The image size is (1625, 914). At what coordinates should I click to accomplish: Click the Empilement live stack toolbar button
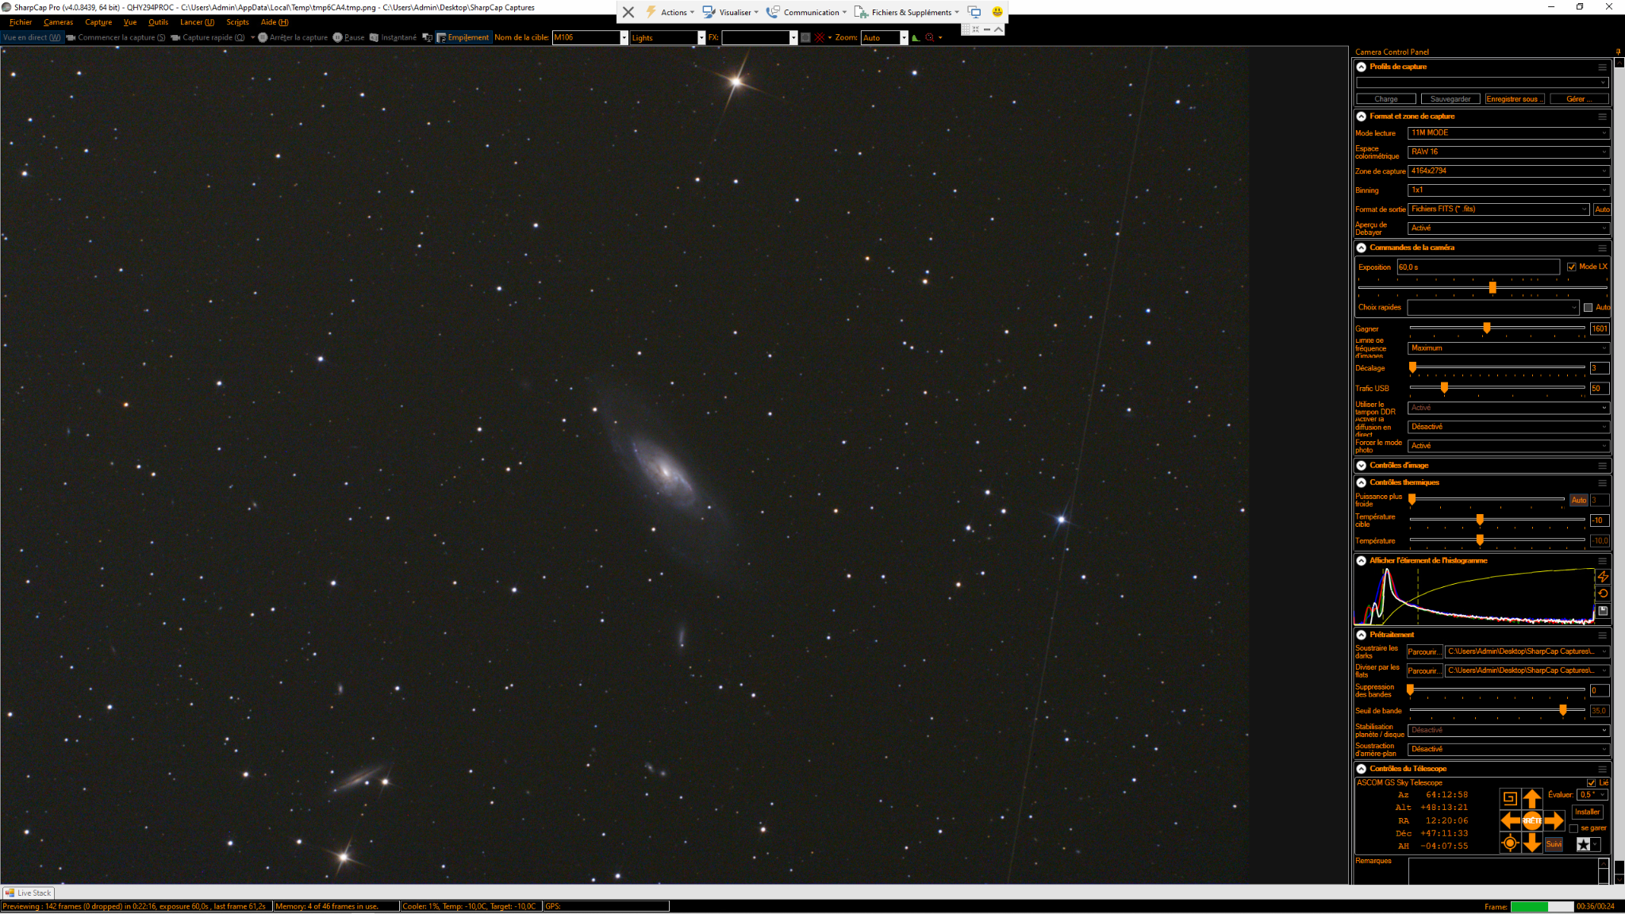pyautogui.click(x=463, y=37)
